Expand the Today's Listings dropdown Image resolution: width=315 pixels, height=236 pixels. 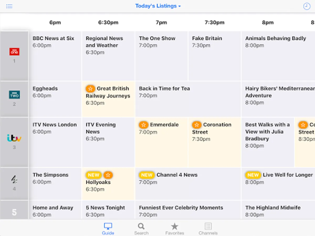pos(158,6)
